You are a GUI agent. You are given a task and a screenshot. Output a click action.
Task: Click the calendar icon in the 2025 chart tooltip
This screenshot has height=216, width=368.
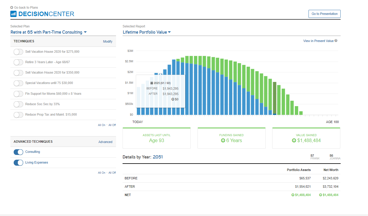(152, 83)
